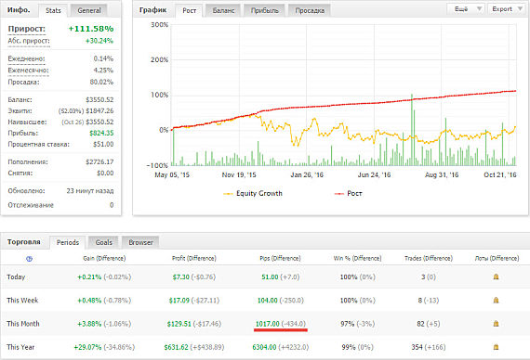Click the 6304.00 pips value for This Year
Screen dimensions: 530x360
[x=264, y=347]
